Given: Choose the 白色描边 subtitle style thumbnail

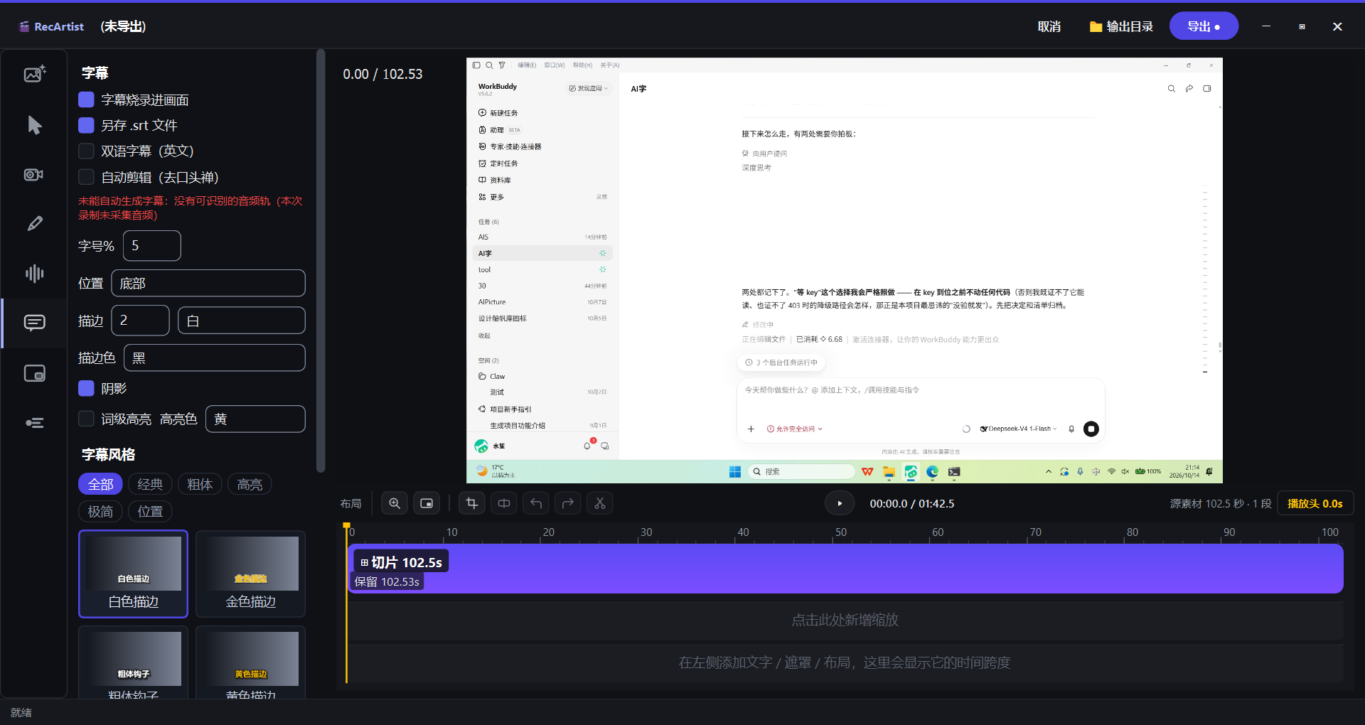Looking at the screenshot, I should (134, 574).
